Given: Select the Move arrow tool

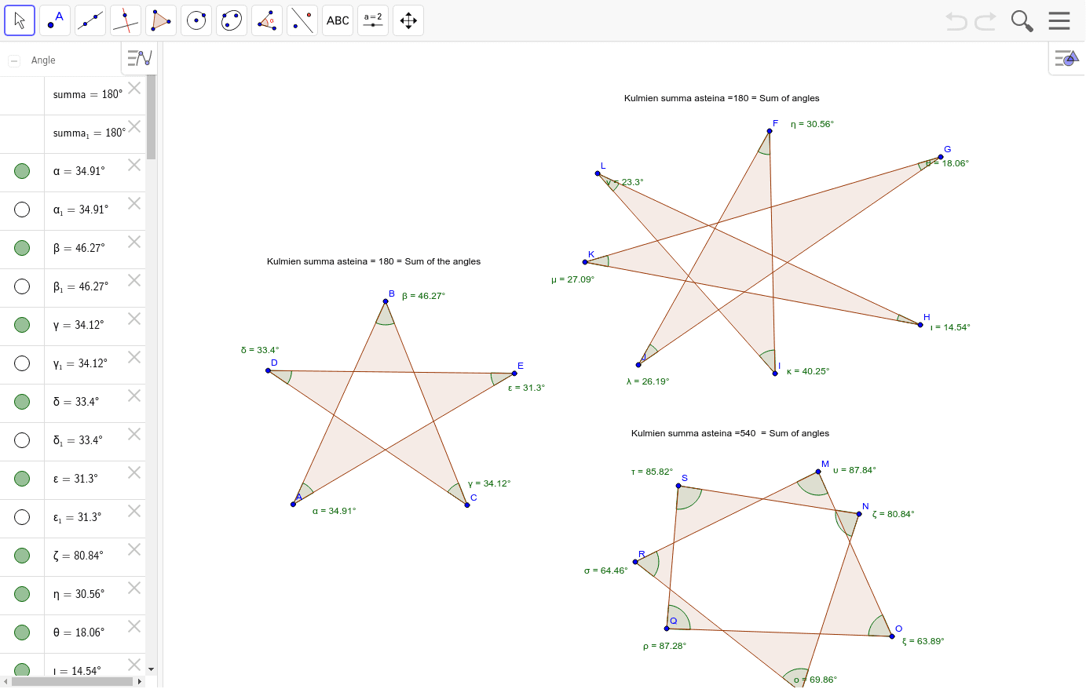Looking at the screenshot, I should [x=20, y=20].
